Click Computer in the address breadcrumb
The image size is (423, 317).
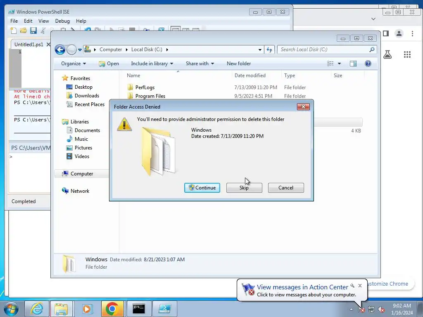tap(111, 50)
